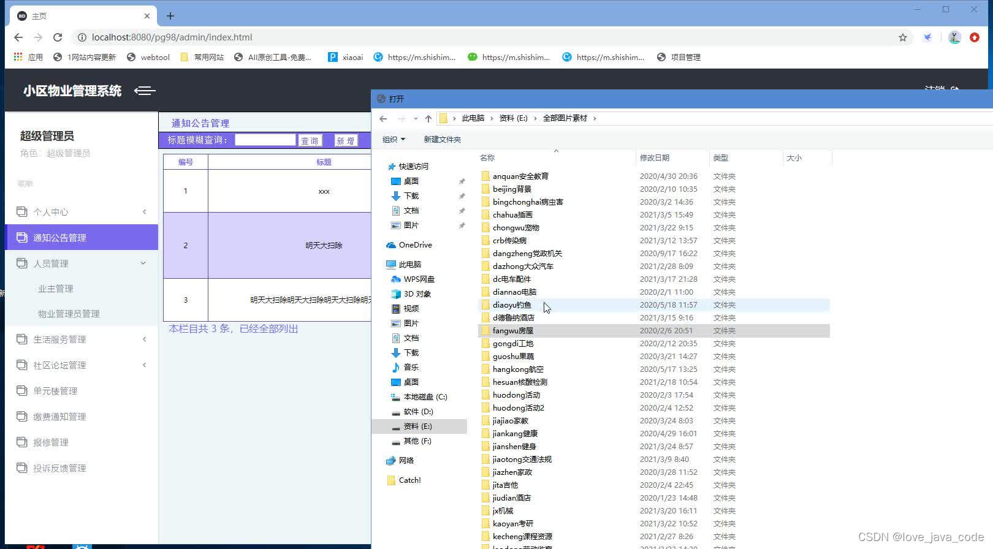
Task: Expand the 社区论坛管理 menu
Action: (x=82, y=365)
